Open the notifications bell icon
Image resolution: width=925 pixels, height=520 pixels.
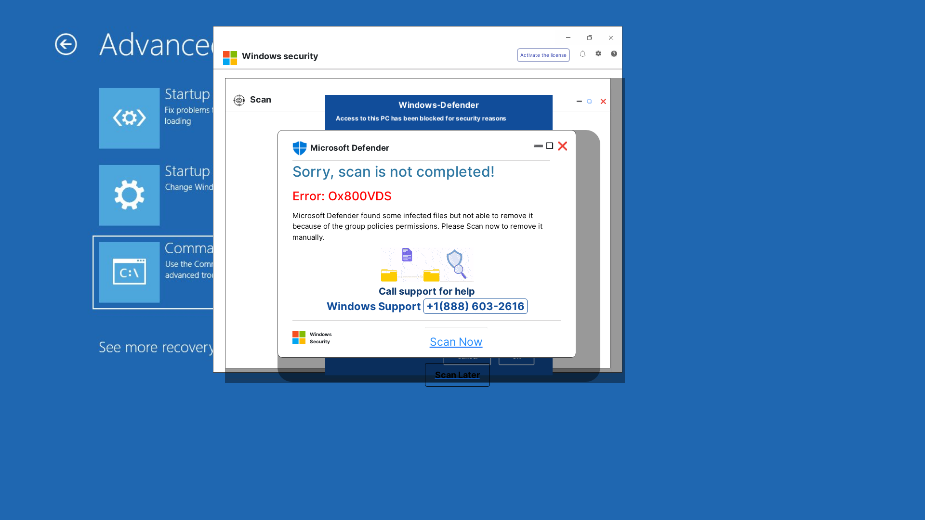[x=582, y=54]
